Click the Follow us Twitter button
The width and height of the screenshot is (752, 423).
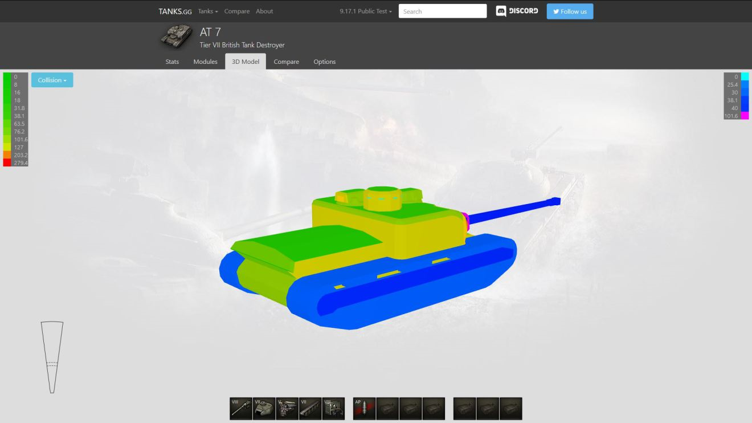pyautogui.click(x=570, y=11)
